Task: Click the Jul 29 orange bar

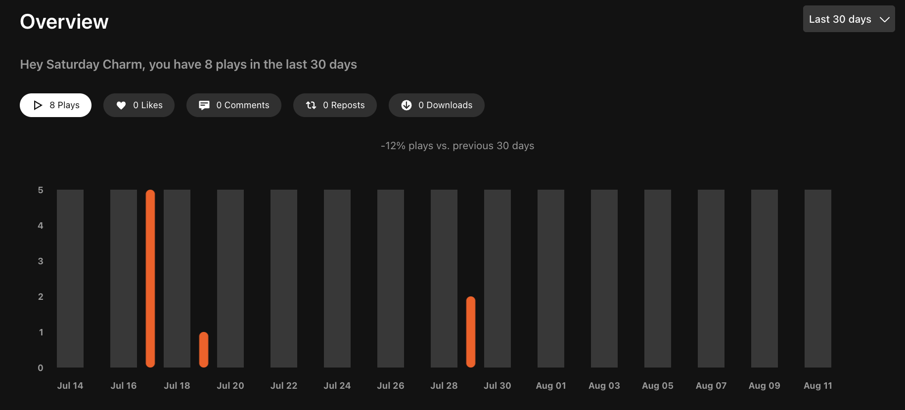Action: tap(470, 331)
